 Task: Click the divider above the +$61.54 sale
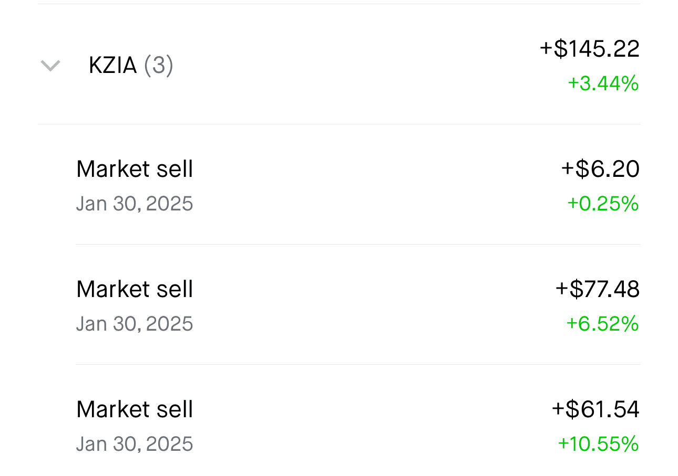(x=357, y=365)
